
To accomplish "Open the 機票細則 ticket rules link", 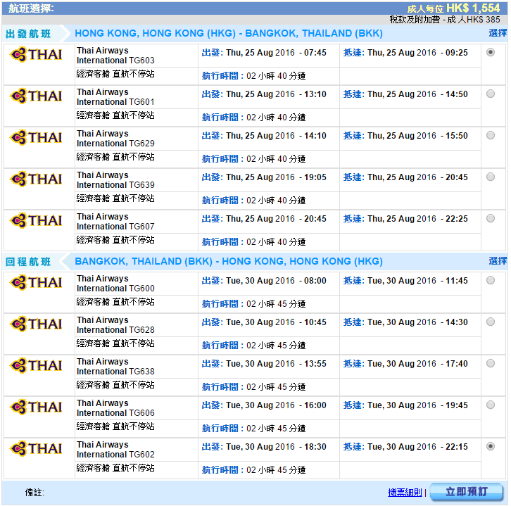I will coord(405,493).
